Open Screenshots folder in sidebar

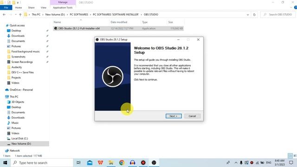[18, 57]
